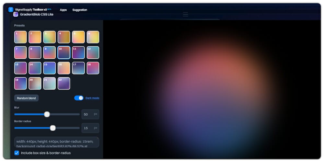Click the GradientBlob CSS Lite app icon
The image size is (324, 162).
click(16, 14)
